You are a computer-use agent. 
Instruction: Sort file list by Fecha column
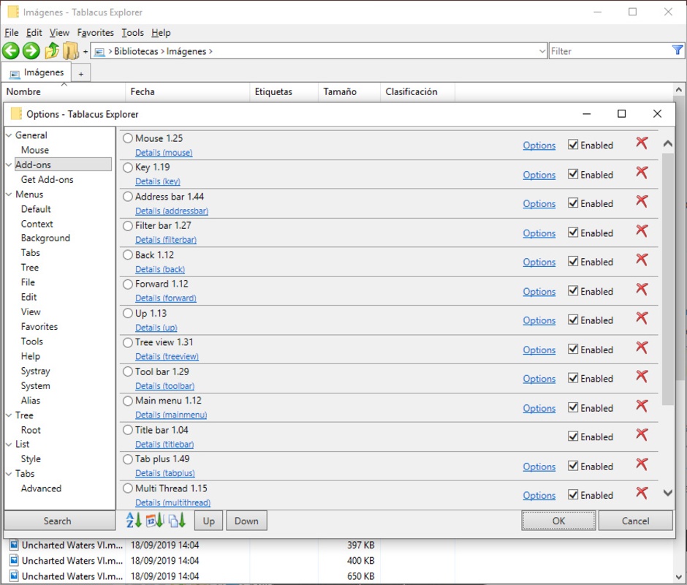pyautogui.click(x=188, y=91)
